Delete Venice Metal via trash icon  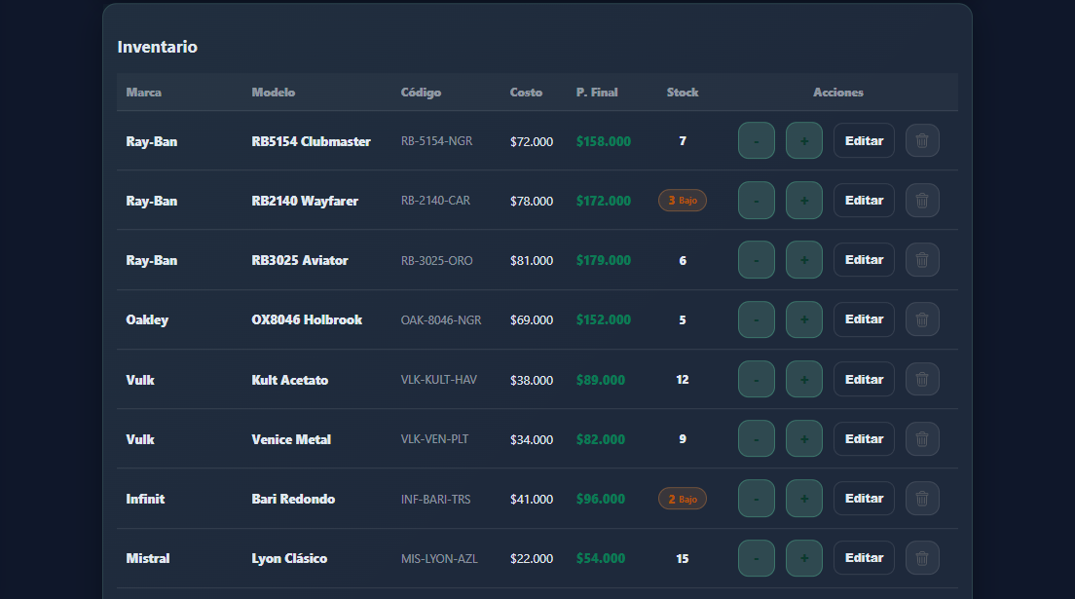[922, 439]
